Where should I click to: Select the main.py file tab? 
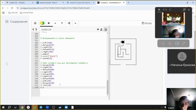click(47, 29)
